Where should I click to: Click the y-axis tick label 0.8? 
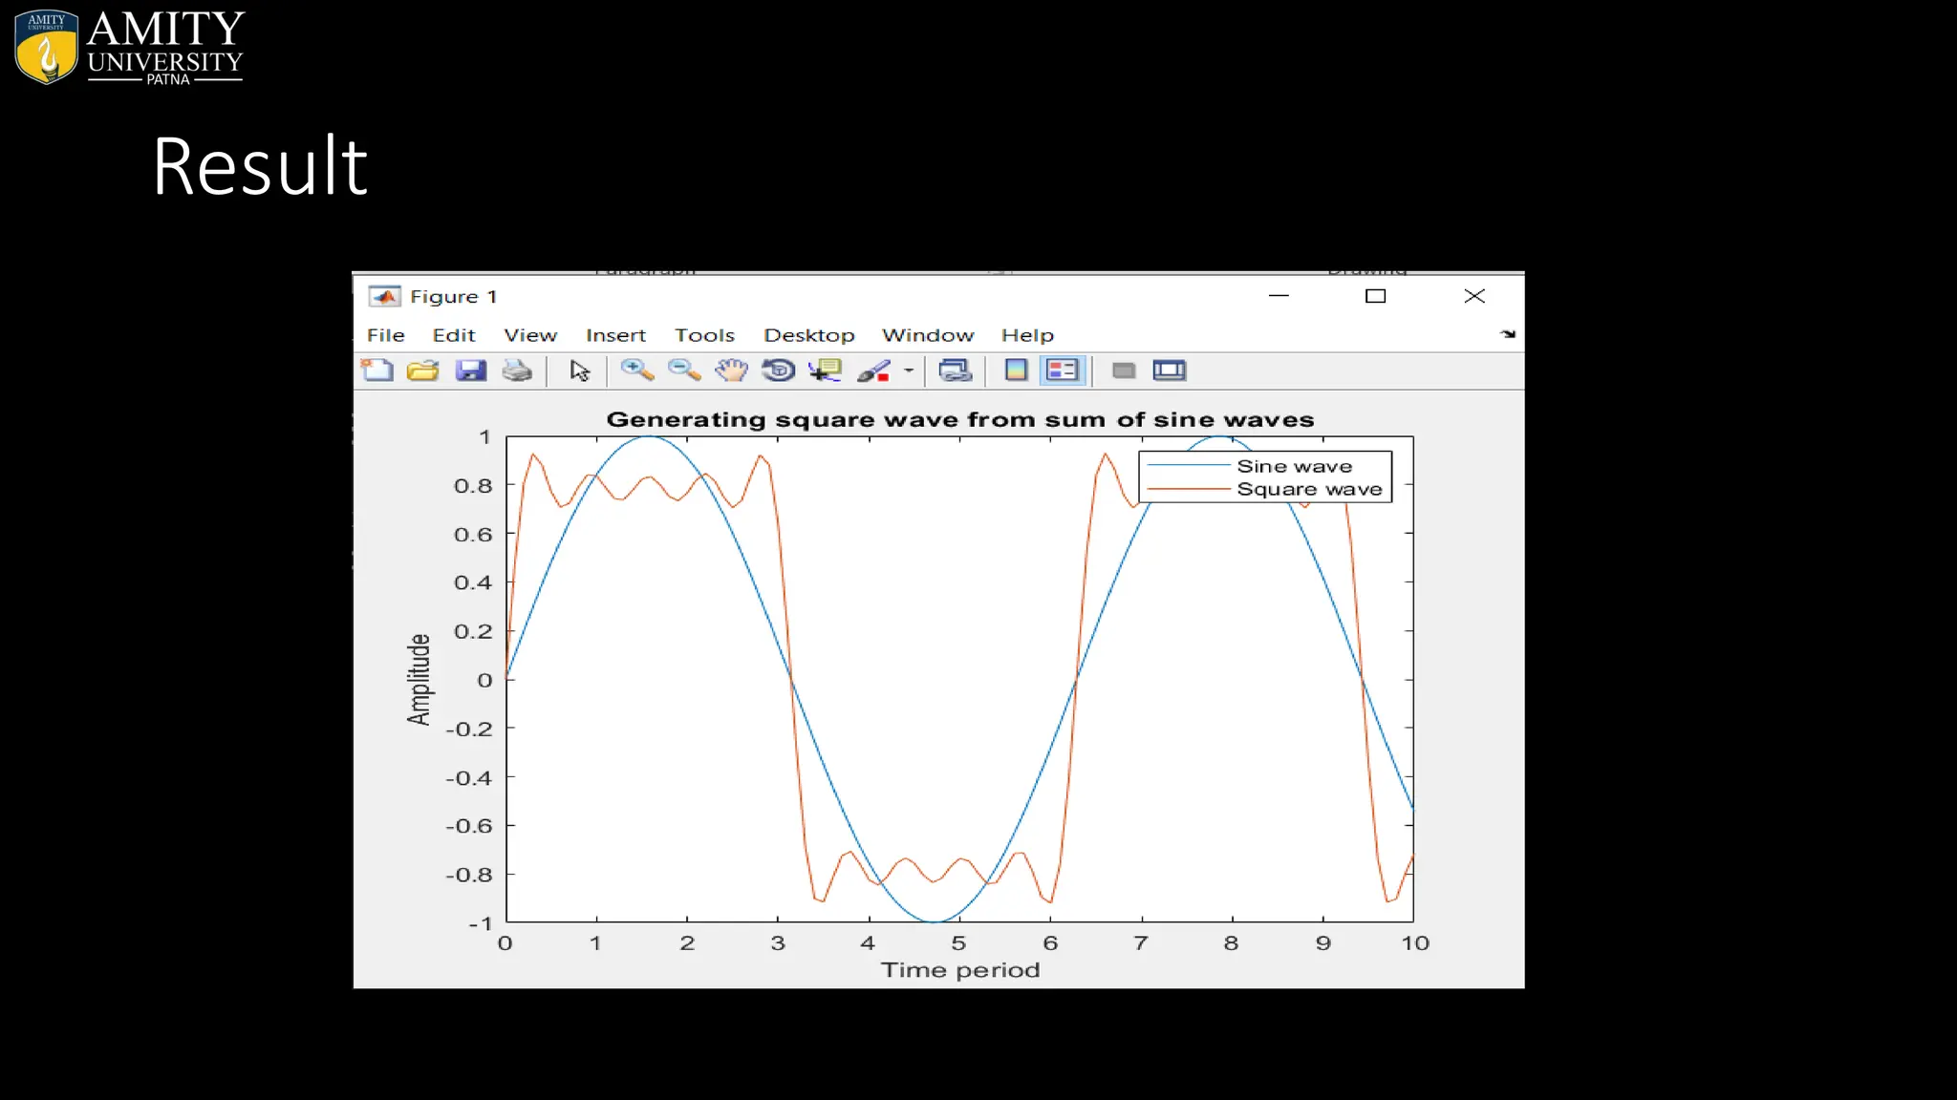click(473, 486)
